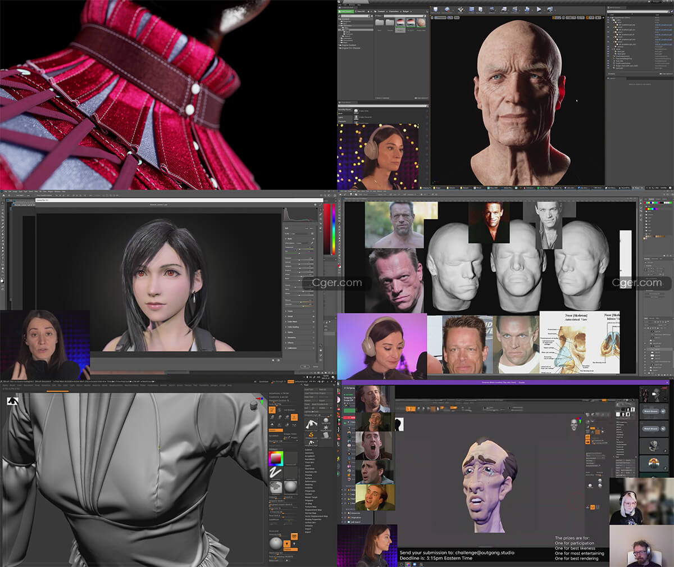Open Blueprints icon in the Unreal Editor toolbar

tap(505, 10)
